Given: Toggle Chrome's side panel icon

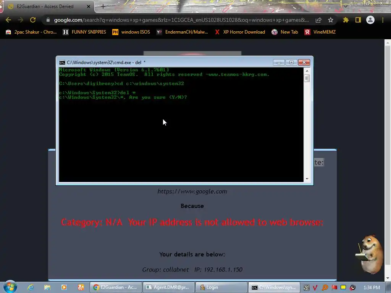Looking at the screenshot, I should 358,20.
